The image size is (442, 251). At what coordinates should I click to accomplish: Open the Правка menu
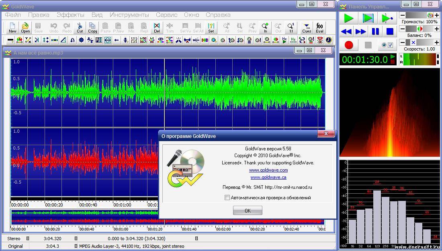39,15
